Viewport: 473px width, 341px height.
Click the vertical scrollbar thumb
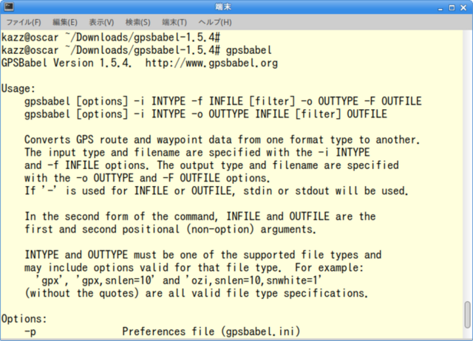coord(467,314)
